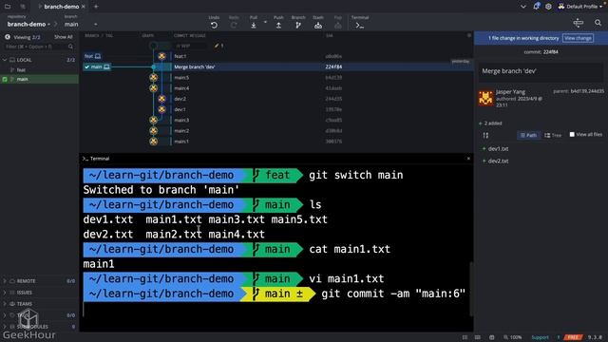Open the Default Profile dropdown
Viewport: 608px width, 342px height.
point(580,7)
